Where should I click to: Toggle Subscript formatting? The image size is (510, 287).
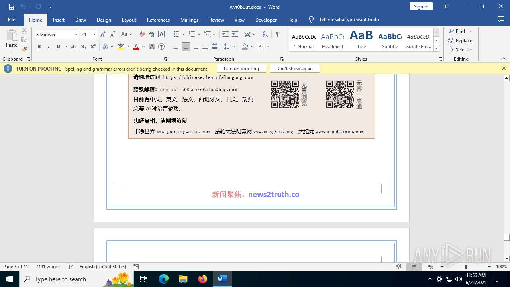(x=84, y=47)
